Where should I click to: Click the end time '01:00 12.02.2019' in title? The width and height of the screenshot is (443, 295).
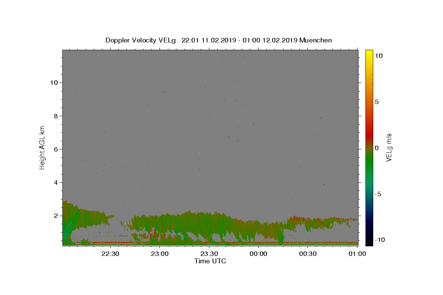pos(271,40)
